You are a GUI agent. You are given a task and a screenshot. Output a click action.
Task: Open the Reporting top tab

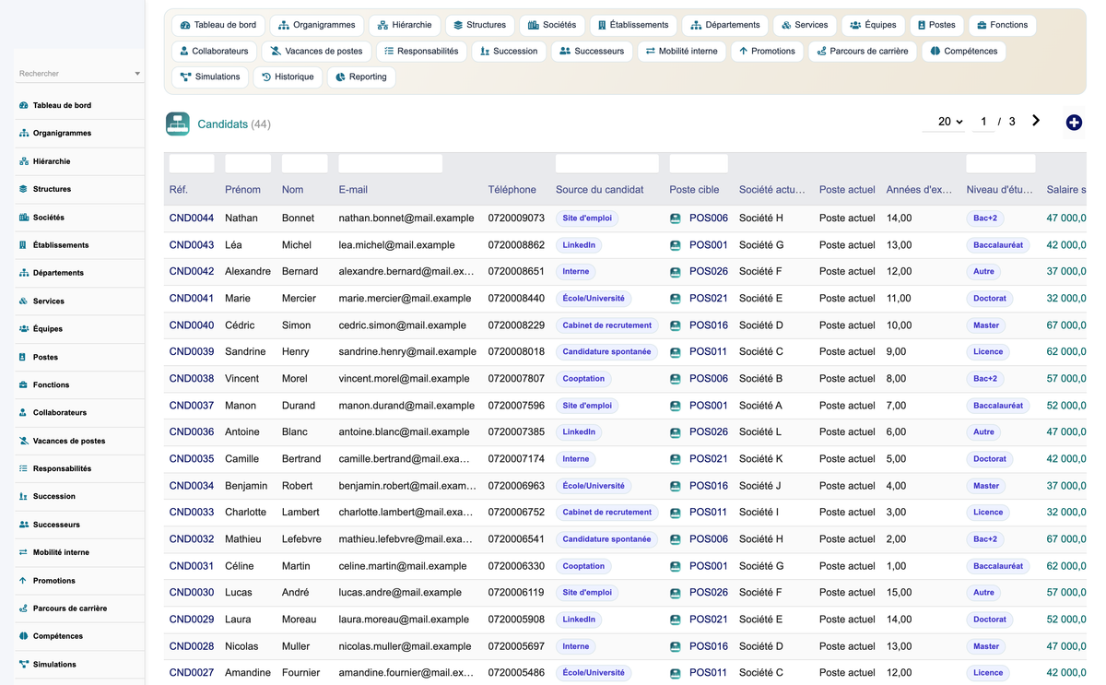click(x=361, y=77)
